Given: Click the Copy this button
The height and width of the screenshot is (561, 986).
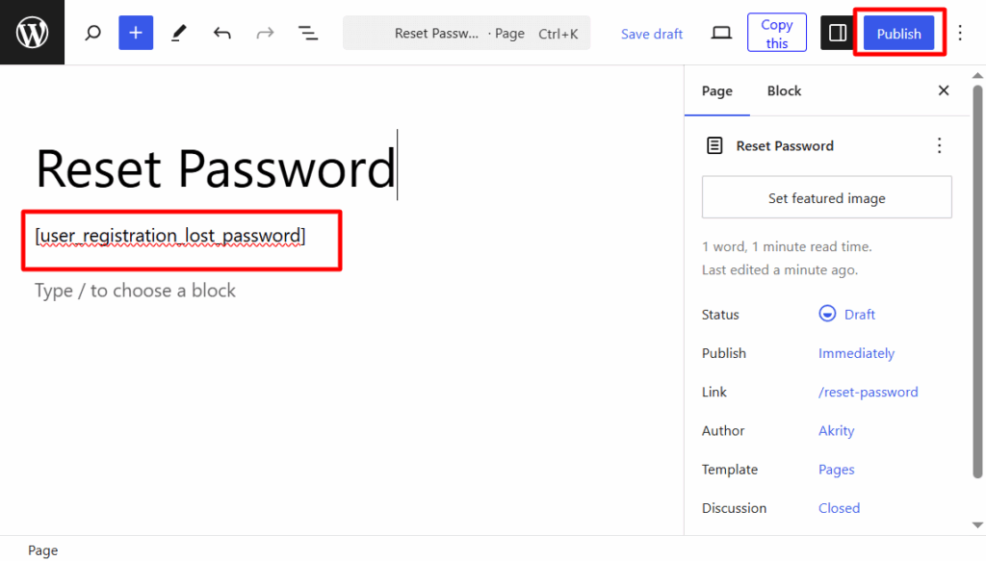Looking at the screenshot, I should pyautogui.click(x=777, y=34).
